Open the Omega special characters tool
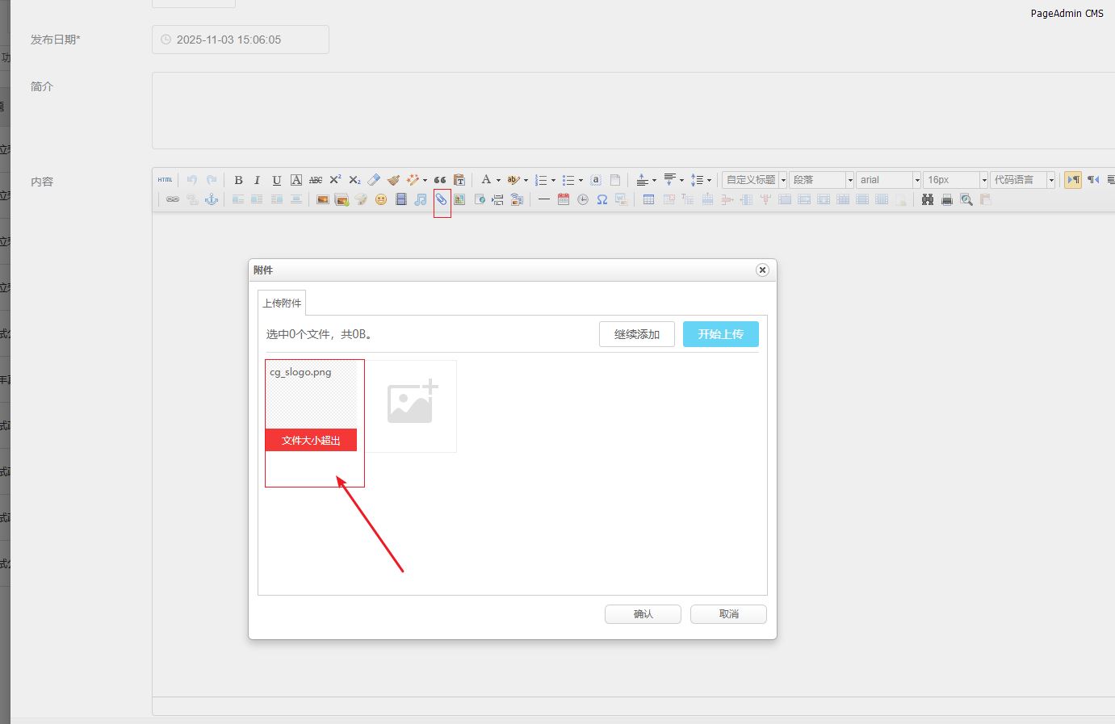The image size is (1115, 724). point(602,199)
